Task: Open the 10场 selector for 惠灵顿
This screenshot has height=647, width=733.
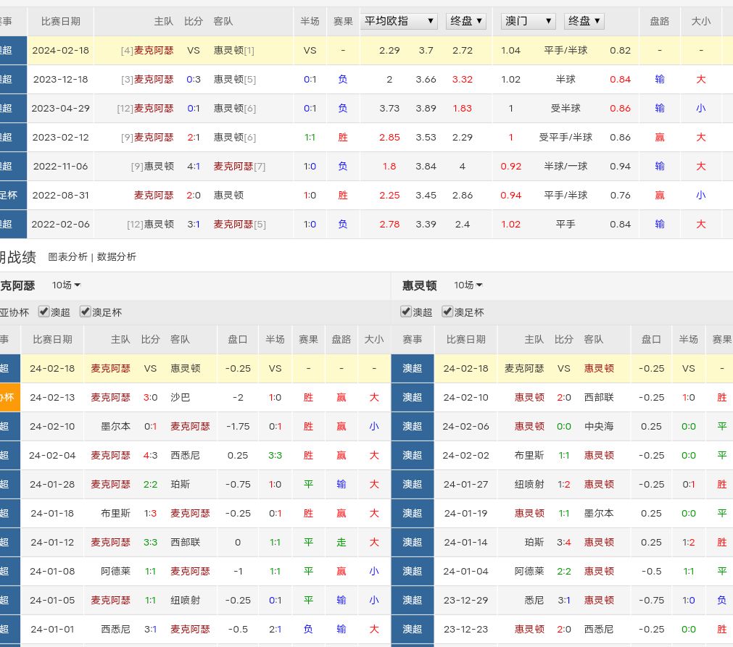Action: pyautogui.click(x=468, y=285)
